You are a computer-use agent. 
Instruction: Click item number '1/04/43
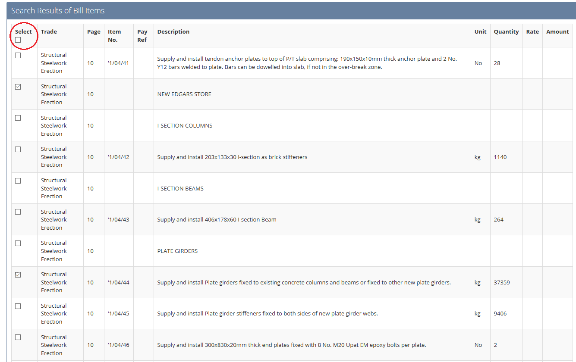click(x=119, y=219)
